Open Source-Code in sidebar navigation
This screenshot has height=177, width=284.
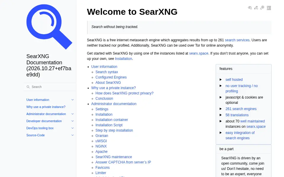point(35,135)
